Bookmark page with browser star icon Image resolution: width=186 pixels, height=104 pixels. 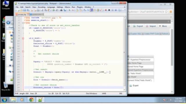point(166,12)
